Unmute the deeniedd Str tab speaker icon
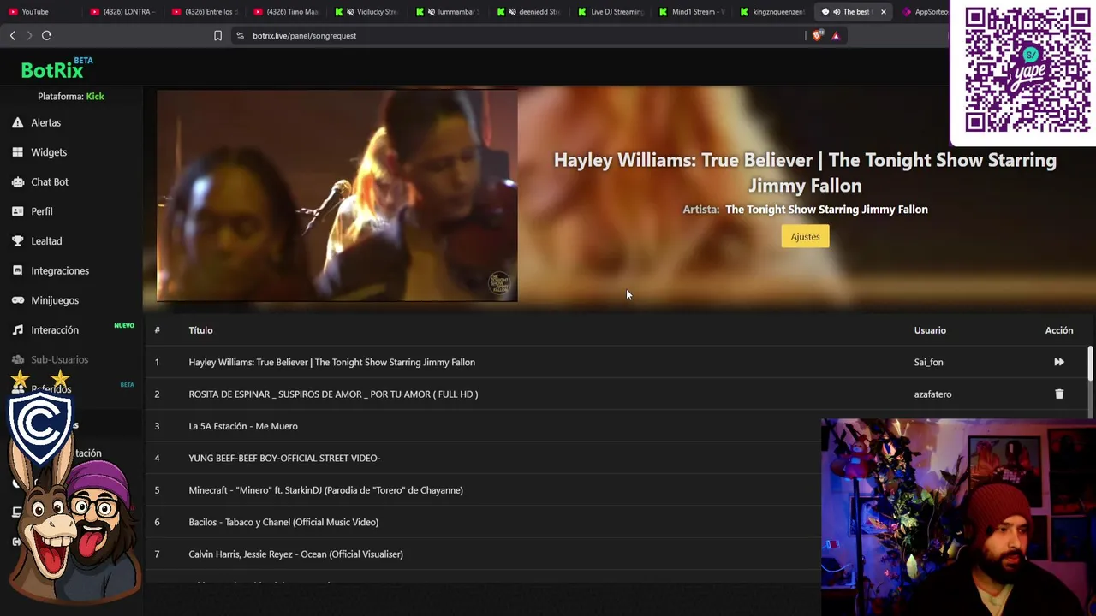Viewport: 1096px width, 616px height. [511, 12]
